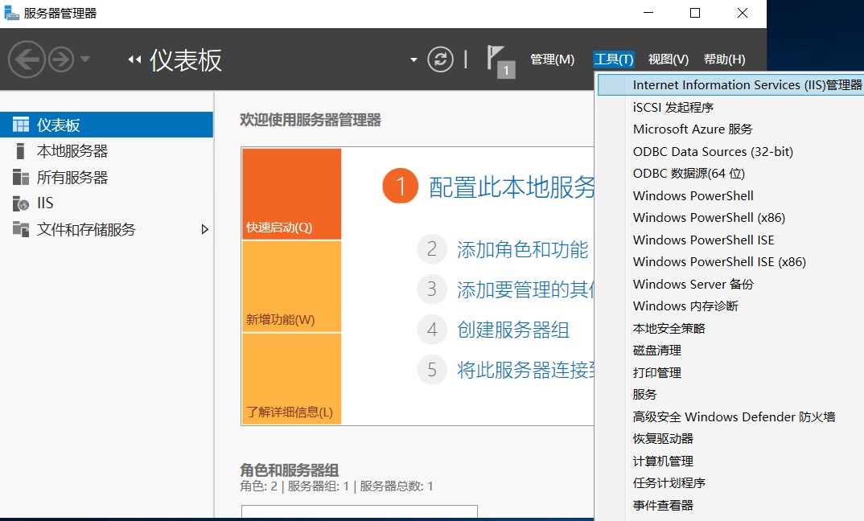Click the 快速启动(Q) tile
The height and width of the screenshot is (521, 864).
(291, 194)
